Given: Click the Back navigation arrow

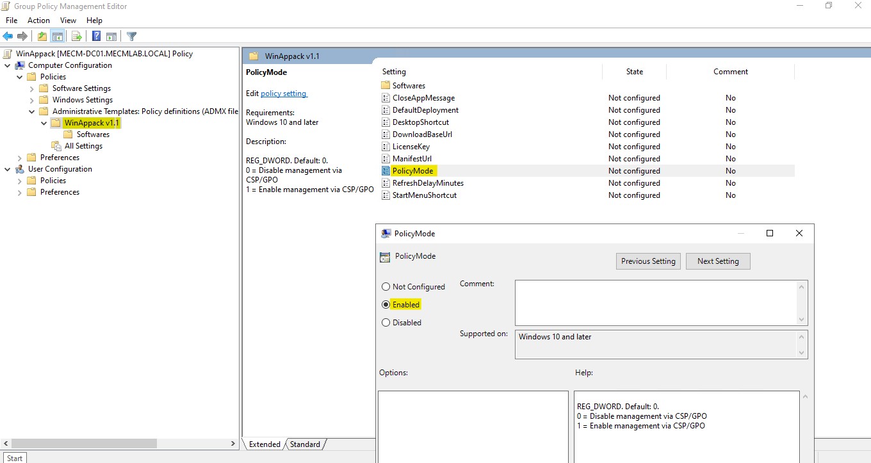Looking at the screenshot, I should [7, 36].
